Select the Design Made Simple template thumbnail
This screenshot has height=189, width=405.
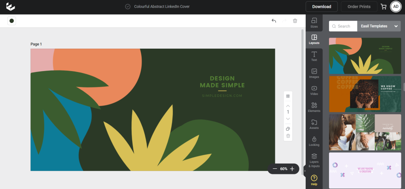click(x=365, y=56)
